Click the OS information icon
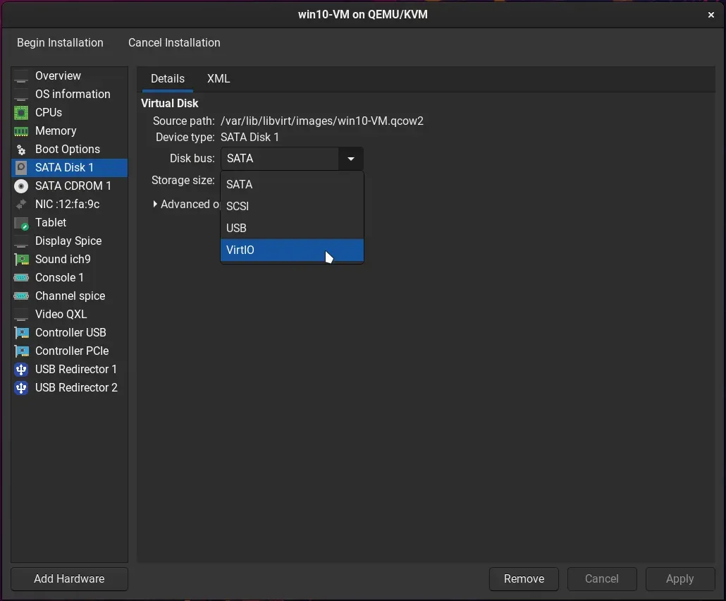The width and height of the screenshot is (726, 601). [21, 95]
